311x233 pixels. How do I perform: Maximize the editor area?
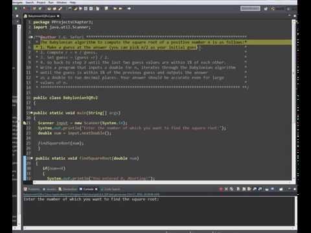(295, 16)
